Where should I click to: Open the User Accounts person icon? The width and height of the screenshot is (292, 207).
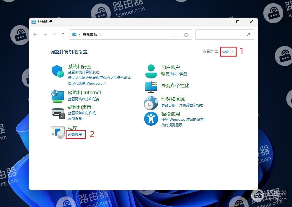point(151,71)
